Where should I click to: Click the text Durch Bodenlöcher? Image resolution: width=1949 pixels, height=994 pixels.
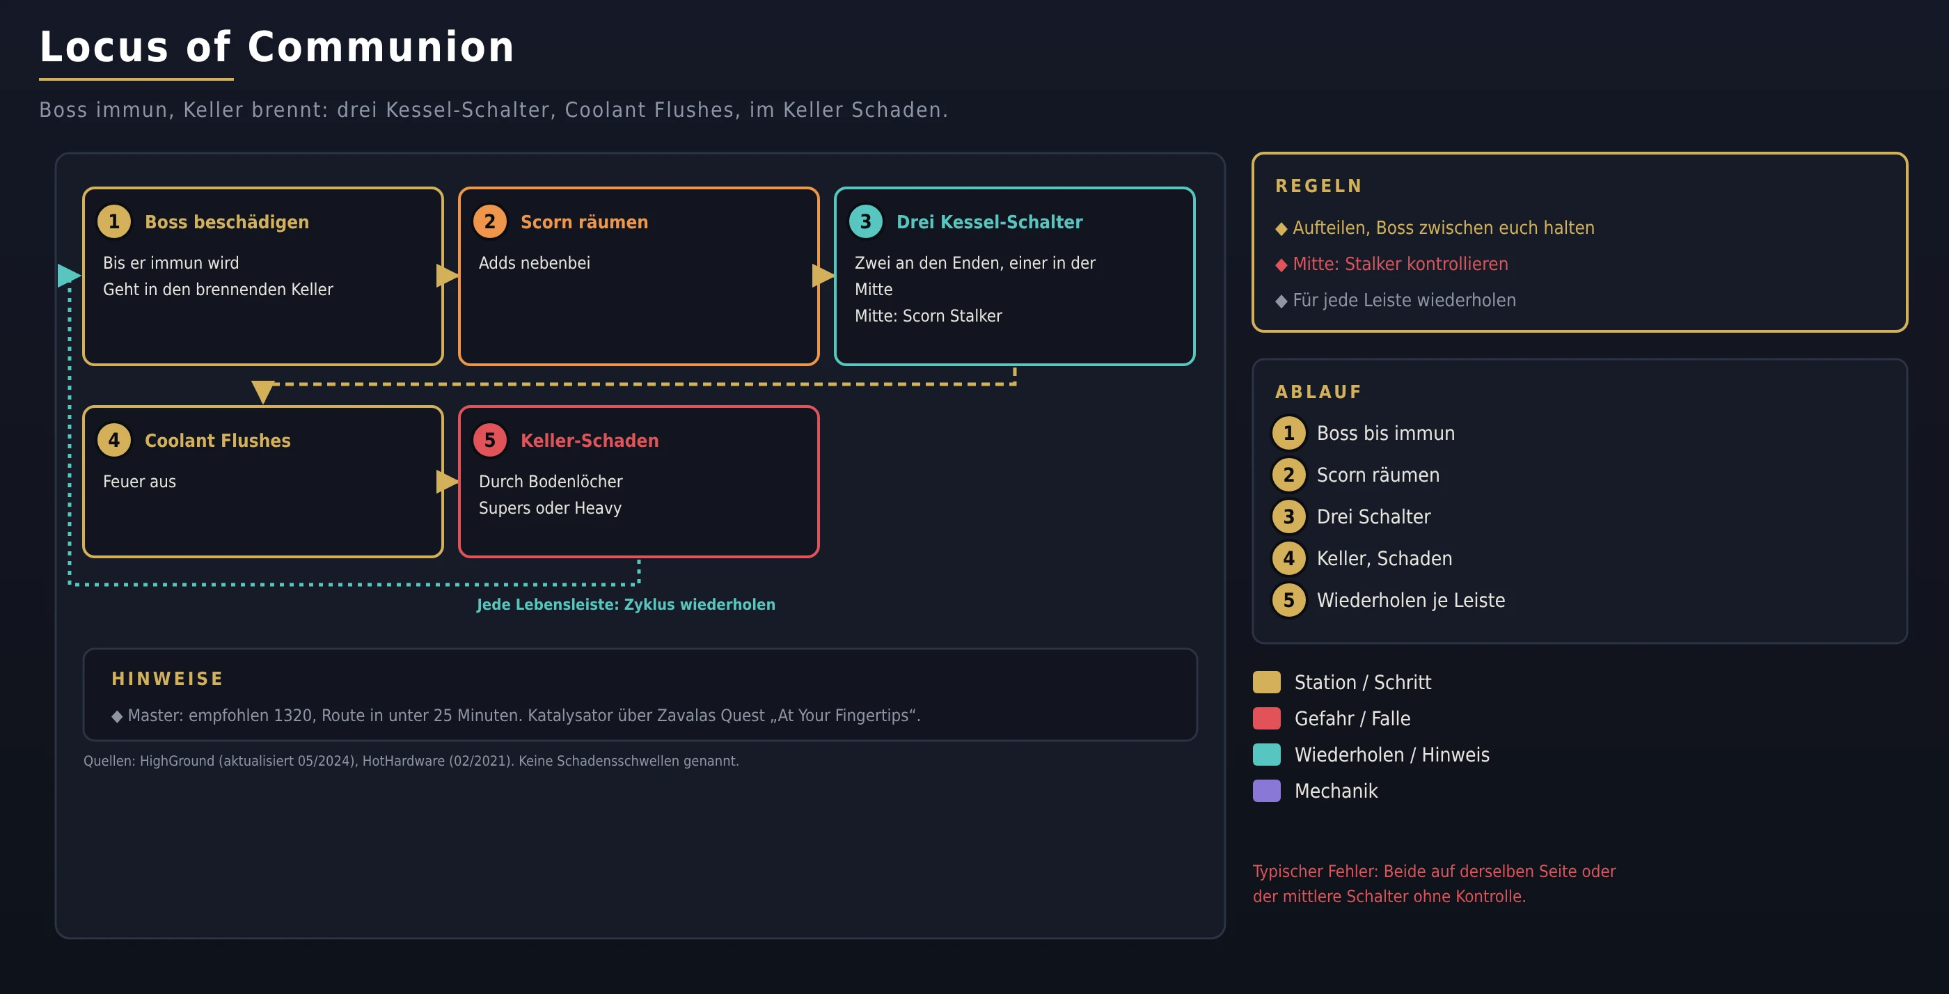[551, 481]
